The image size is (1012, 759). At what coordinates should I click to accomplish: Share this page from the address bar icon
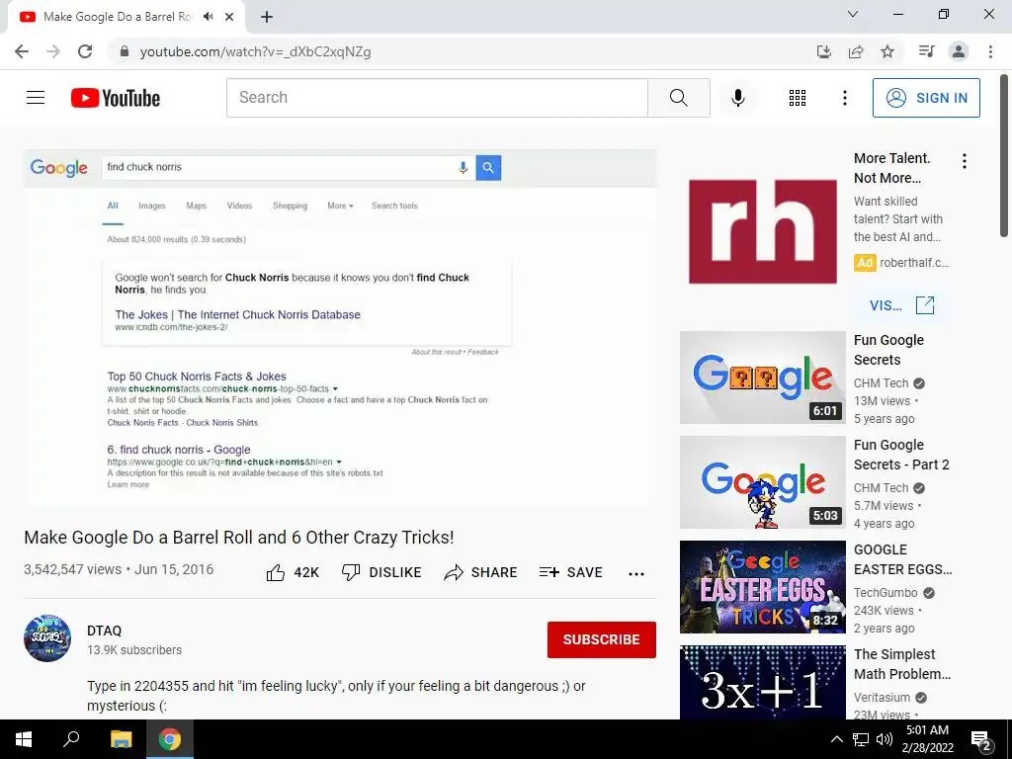[856, 51]
